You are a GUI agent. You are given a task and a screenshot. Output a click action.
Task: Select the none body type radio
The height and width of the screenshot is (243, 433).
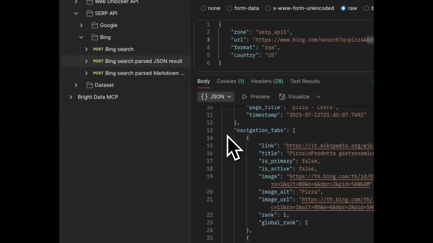pyautogui.click(x=203, y=8)
